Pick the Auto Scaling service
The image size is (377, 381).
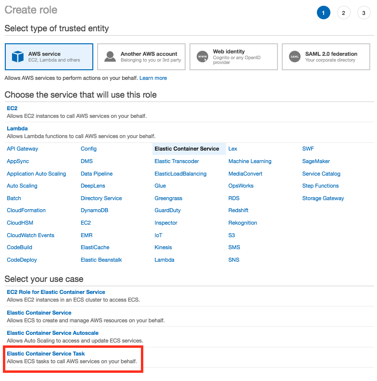point(22,186)
